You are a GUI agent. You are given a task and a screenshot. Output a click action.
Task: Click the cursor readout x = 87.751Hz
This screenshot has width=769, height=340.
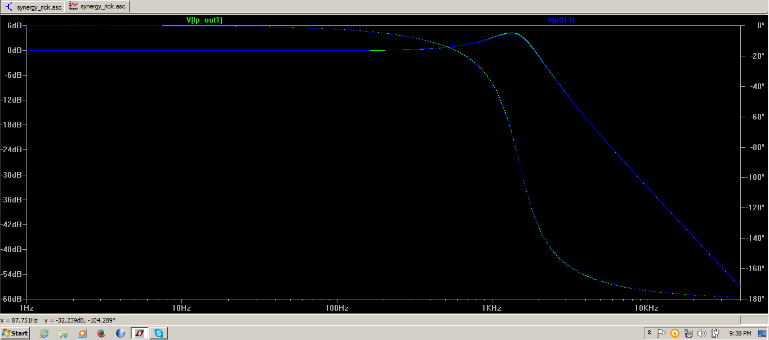point(20,320)
